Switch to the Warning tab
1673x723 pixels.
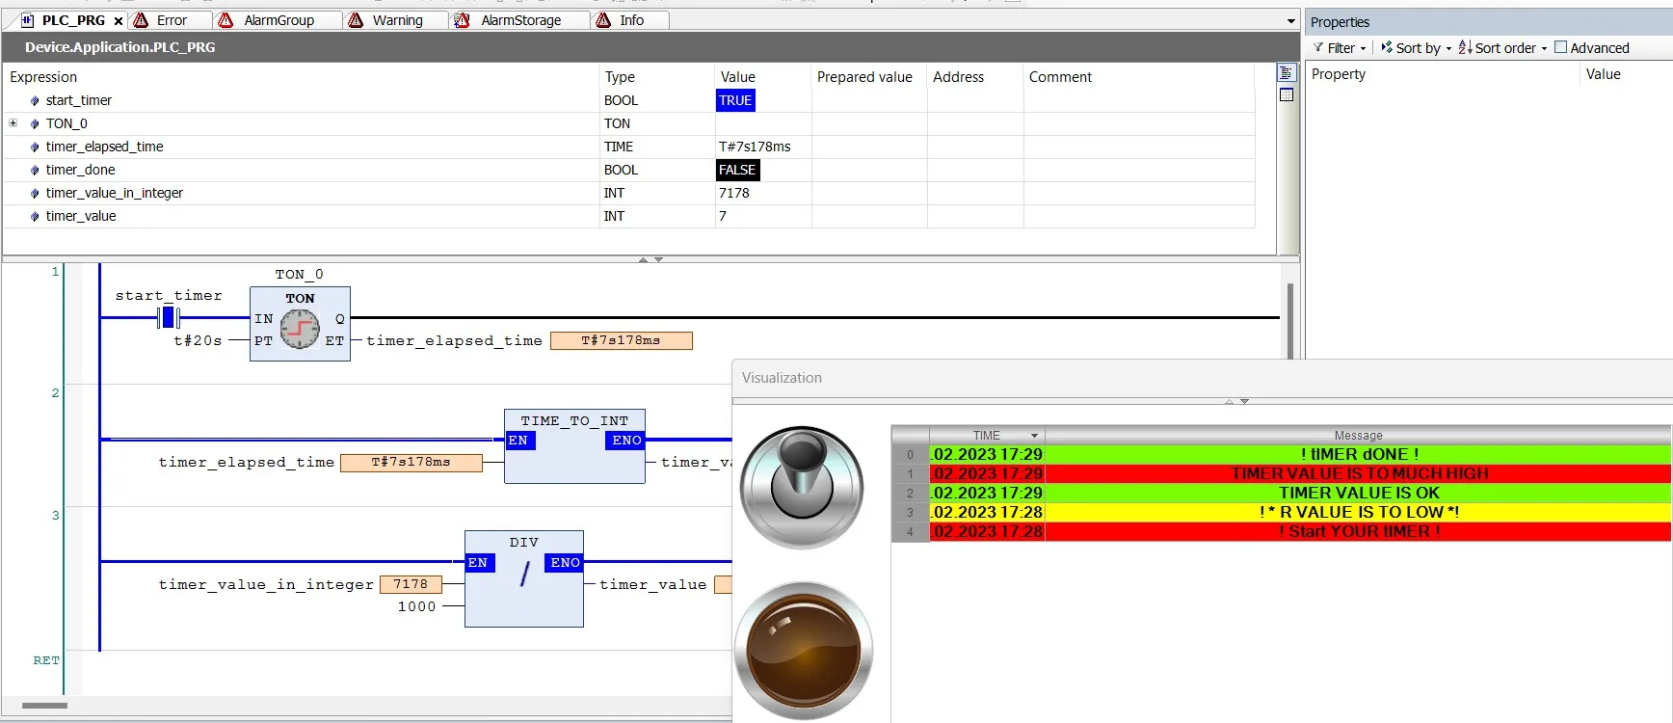(x=397, y=20)
